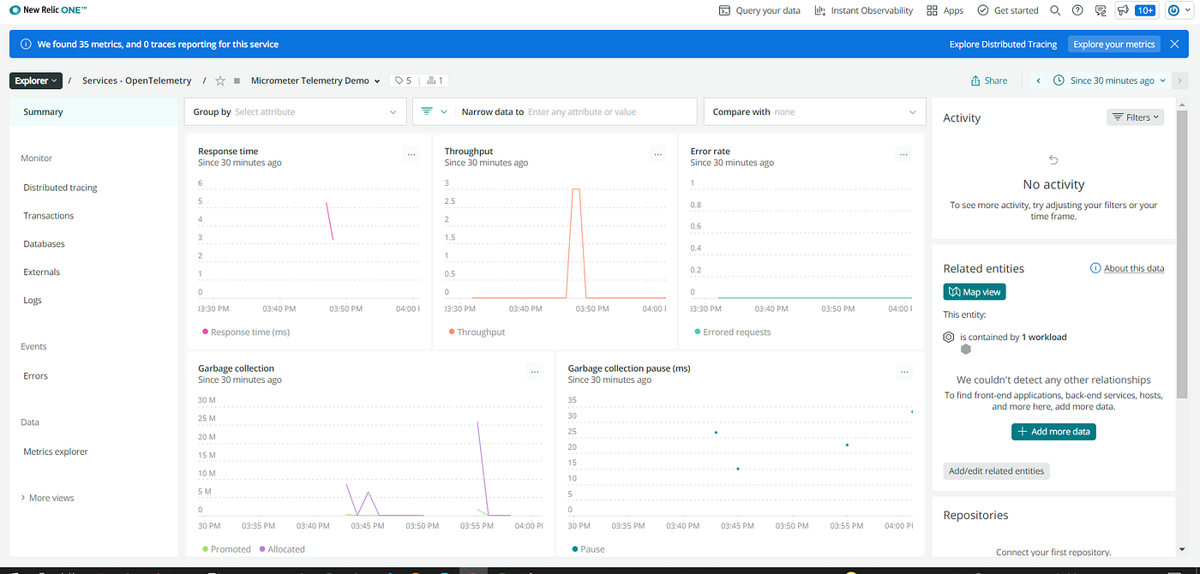Open the 10+ notifications badge
Screen dimensions: 1200x574
pos(1144,10)
